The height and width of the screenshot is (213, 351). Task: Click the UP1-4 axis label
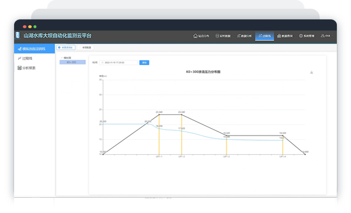click(x=283, y=157)
